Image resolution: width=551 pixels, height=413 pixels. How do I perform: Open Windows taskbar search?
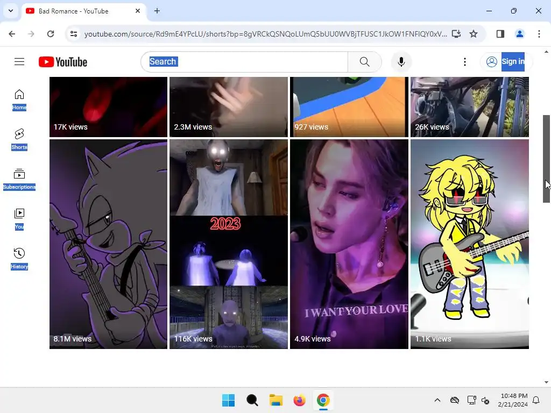[252, 400]
